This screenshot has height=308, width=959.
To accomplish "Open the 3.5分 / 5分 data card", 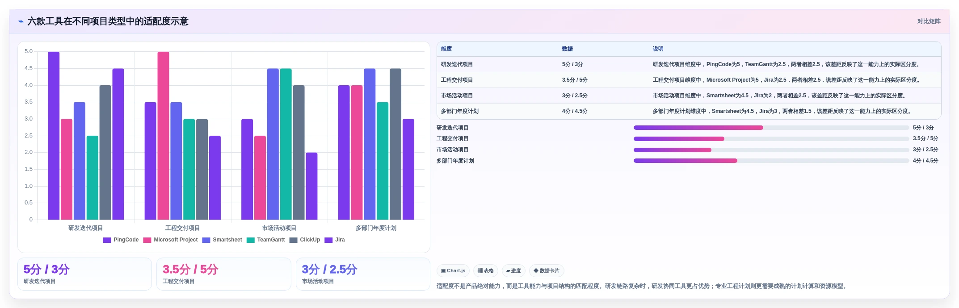I will (x=223, y=274).
